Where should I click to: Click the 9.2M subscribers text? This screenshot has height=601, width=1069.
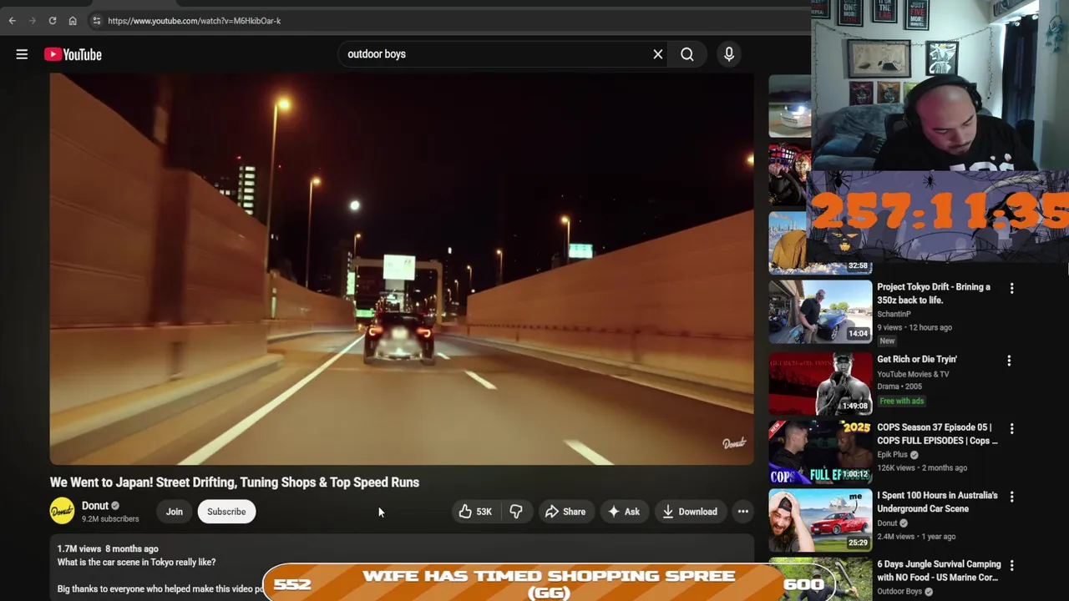(110, 519)
